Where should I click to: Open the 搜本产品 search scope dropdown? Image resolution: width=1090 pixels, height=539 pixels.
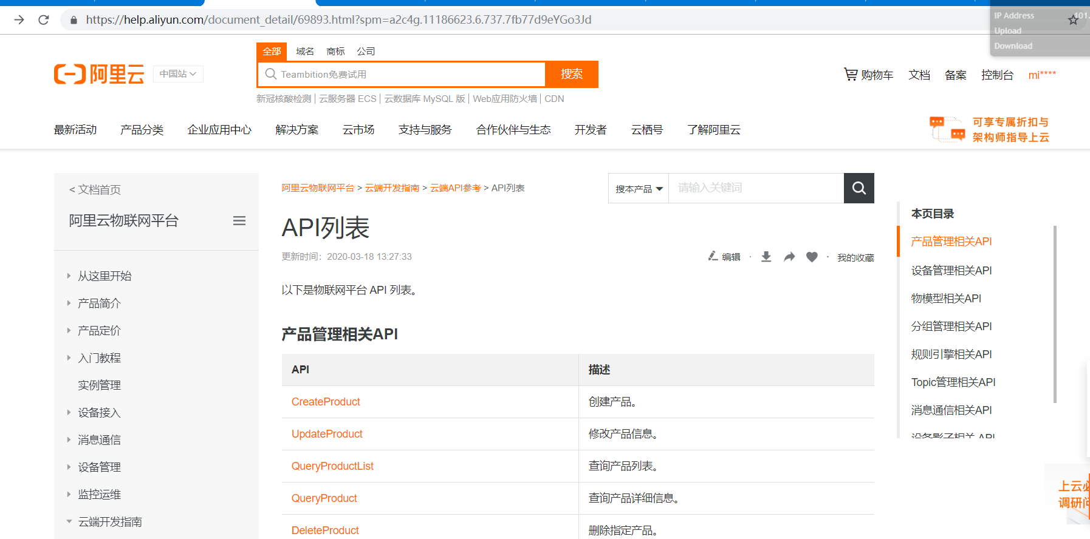[x=639, y=189]
